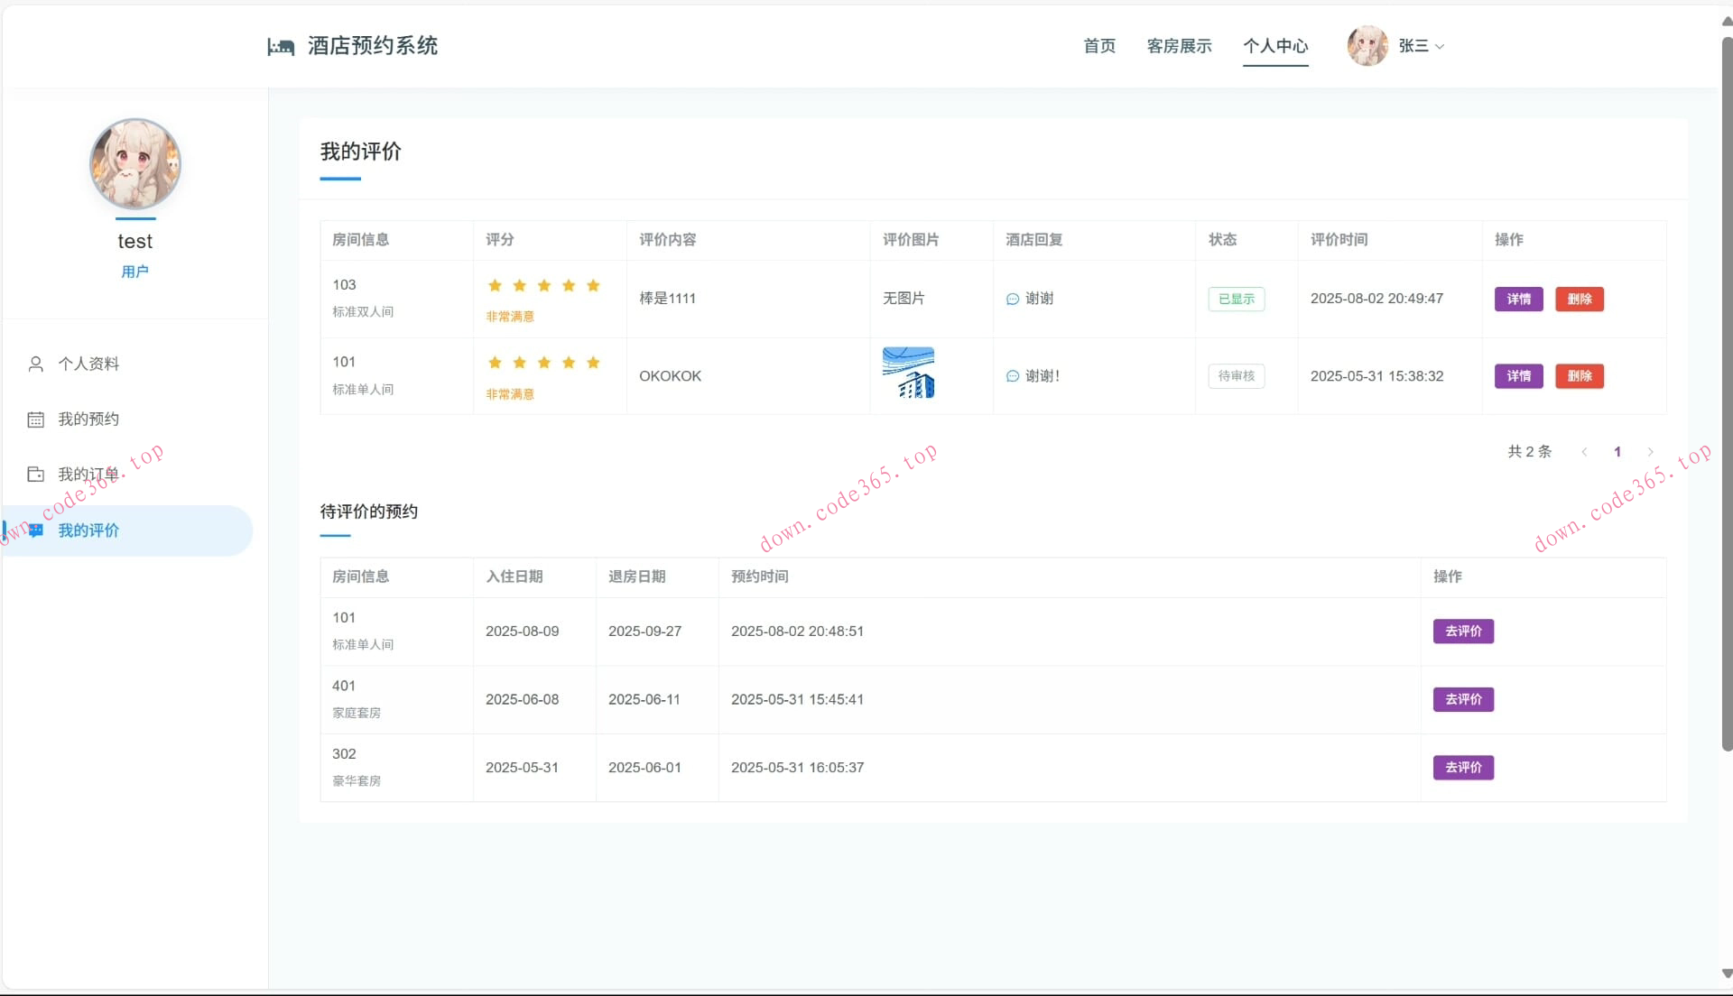Screen dimensions: 1733x996
Task: Click the previous page chevron
Action: (x=1584, y=451)
